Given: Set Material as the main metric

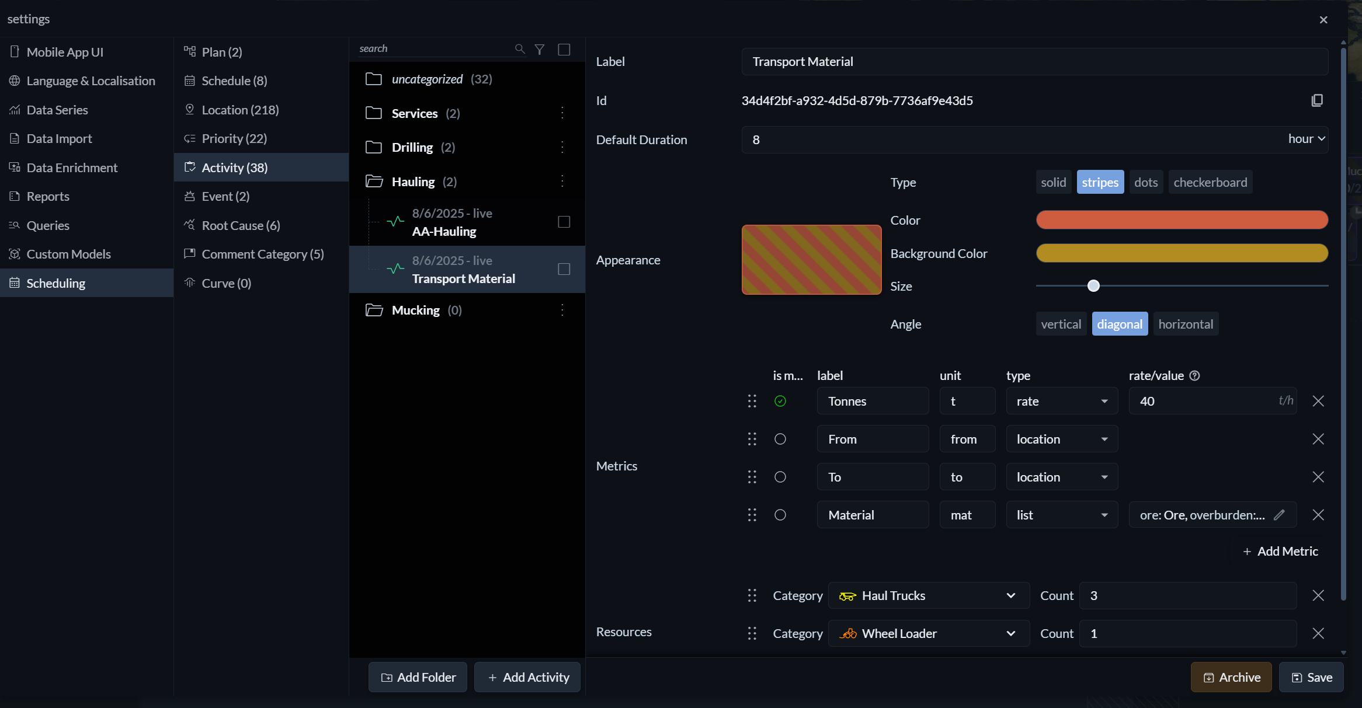Looking at the screenshot, I should click(780, 515).
